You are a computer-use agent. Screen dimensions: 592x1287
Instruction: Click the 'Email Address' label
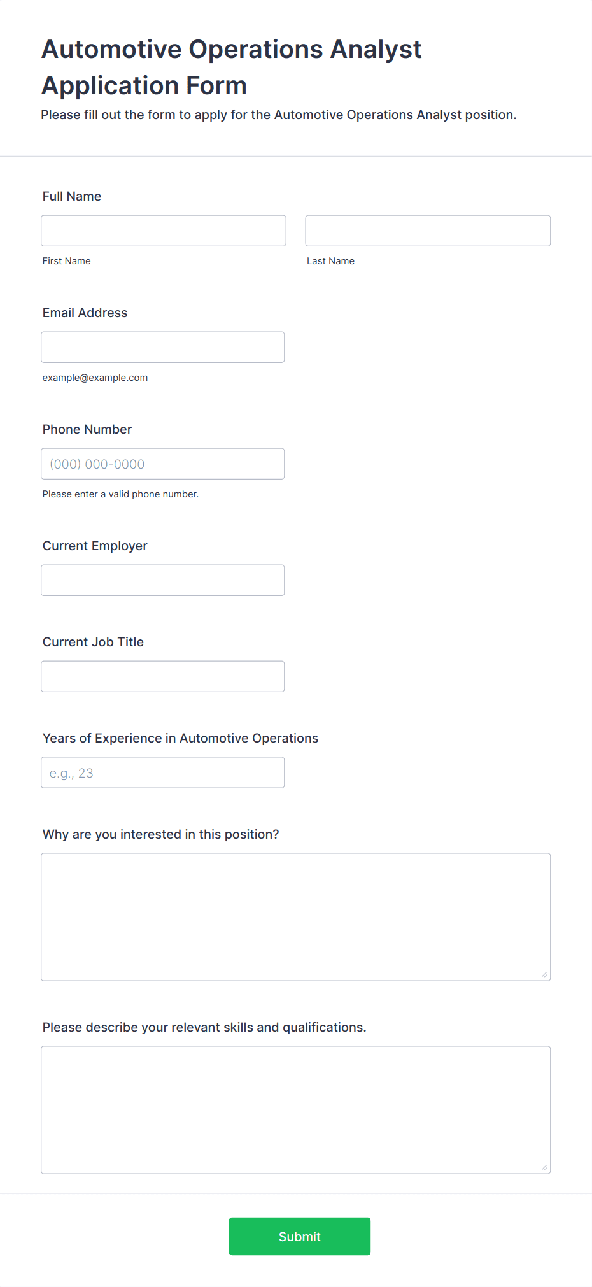click(85, 313)
